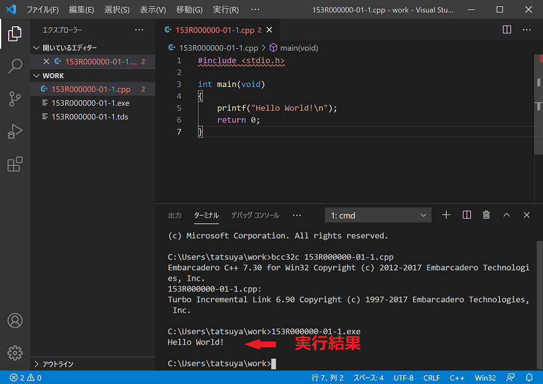The width and height of the screenshot is (543, 384).
Task: Split the editor to the right
Action: (x=507, y=29)
